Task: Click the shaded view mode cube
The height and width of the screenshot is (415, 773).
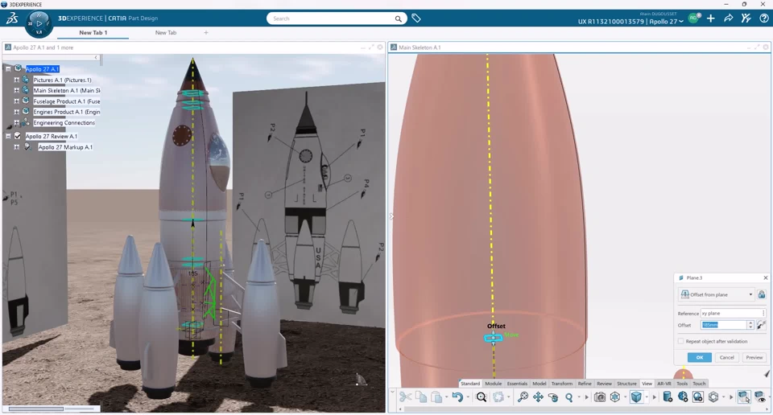Action: (x=636, y=397)
